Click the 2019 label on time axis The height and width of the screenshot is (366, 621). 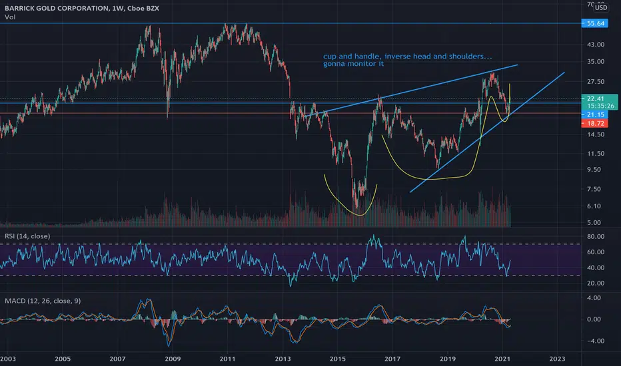(448, 359)
